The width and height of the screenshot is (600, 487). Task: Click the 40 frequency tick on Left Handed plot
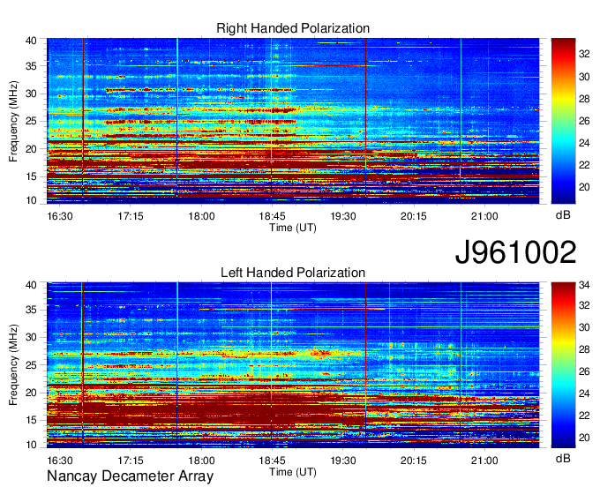(x=32, y=285)
